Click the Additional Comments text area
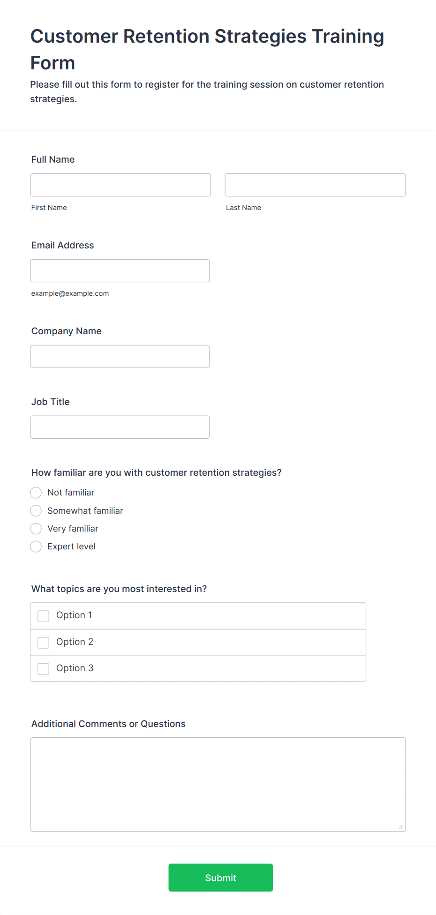Viewport: 436px width, 915px height. tap(218, 785)
